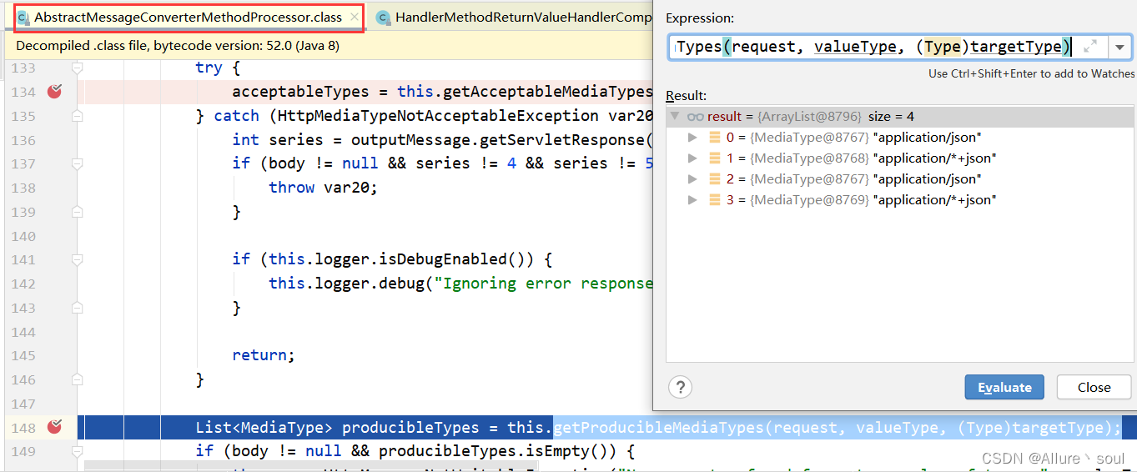
Task: Expand result element 0 application/json
Action: [692, 138]
